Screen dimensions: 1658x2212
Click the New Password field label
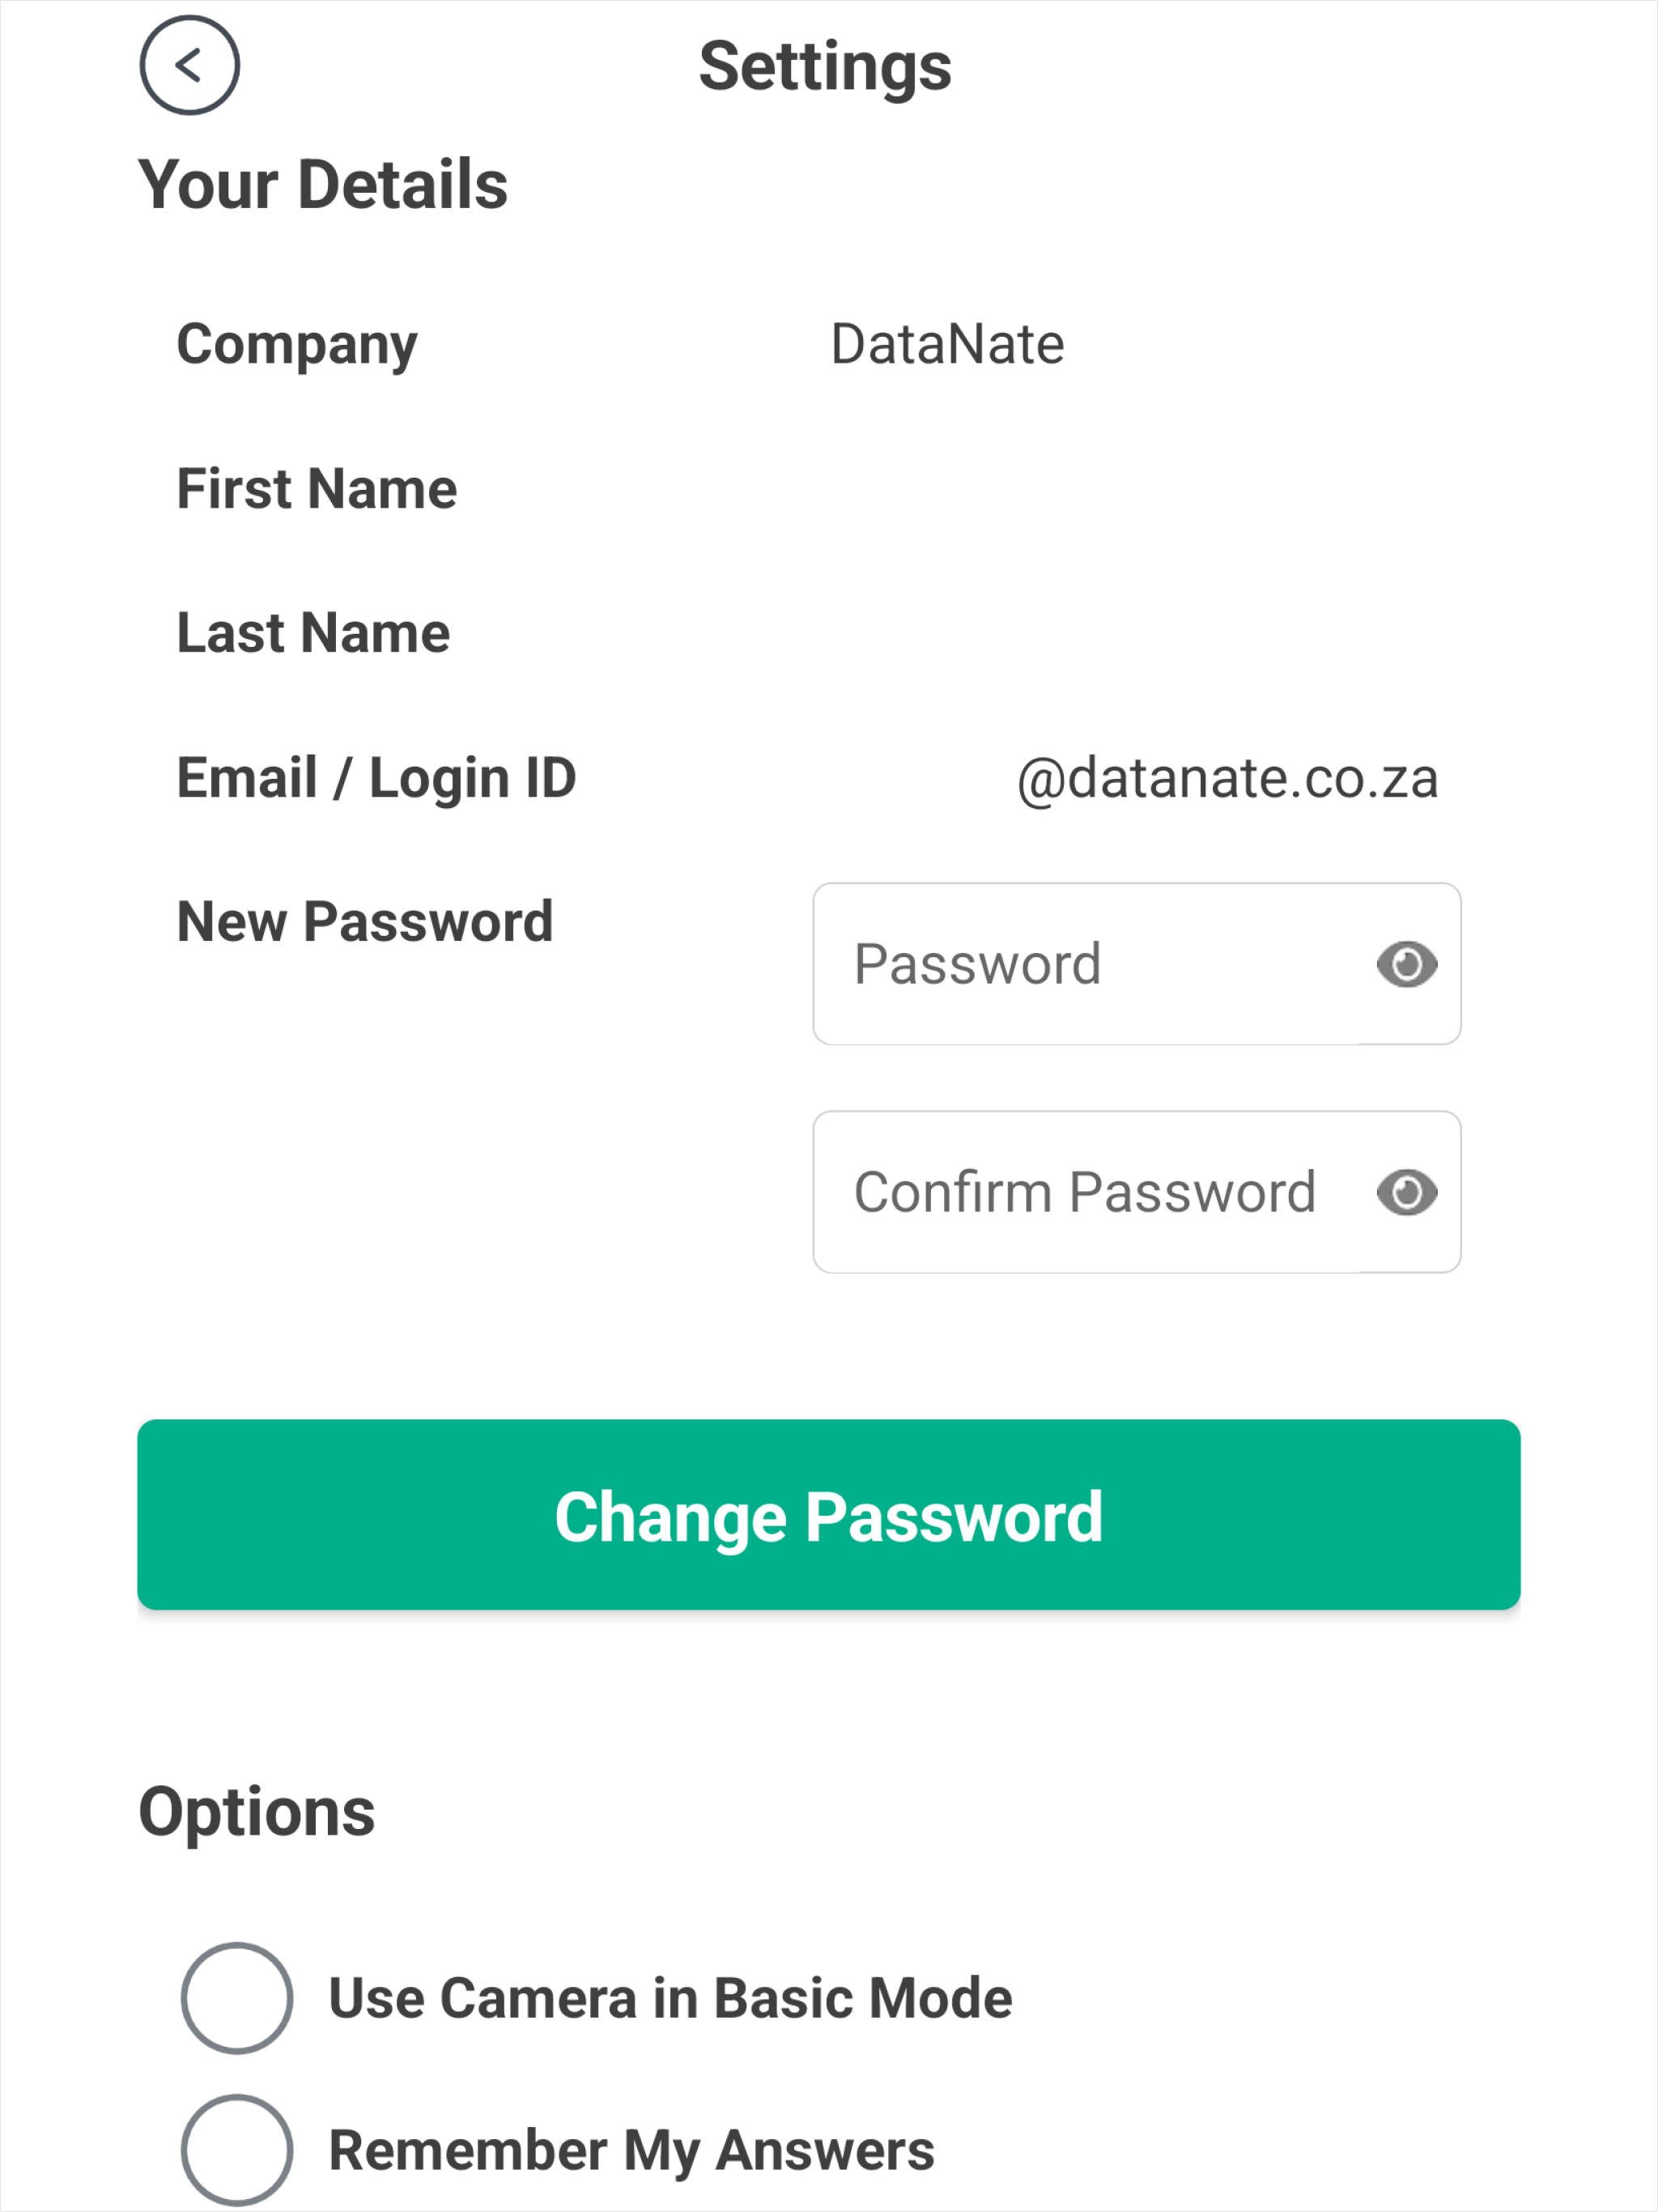tap(365, 921)
